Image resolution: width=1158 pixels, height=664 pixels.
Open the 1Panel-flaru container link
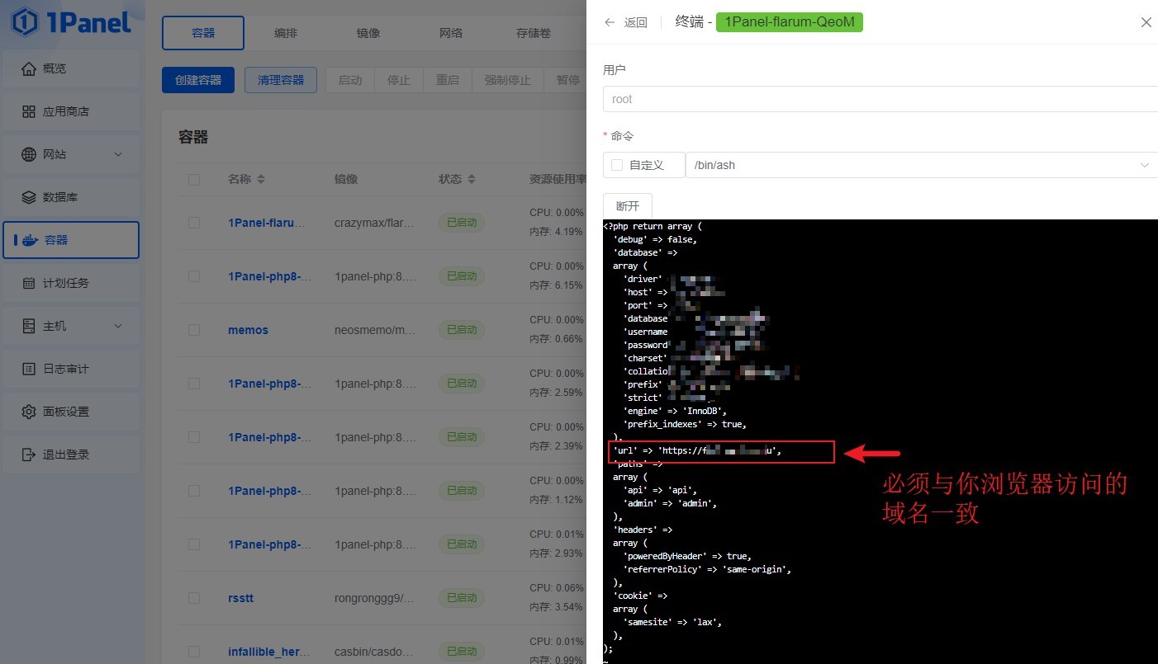pyautogui.click(x=267, y=223)
